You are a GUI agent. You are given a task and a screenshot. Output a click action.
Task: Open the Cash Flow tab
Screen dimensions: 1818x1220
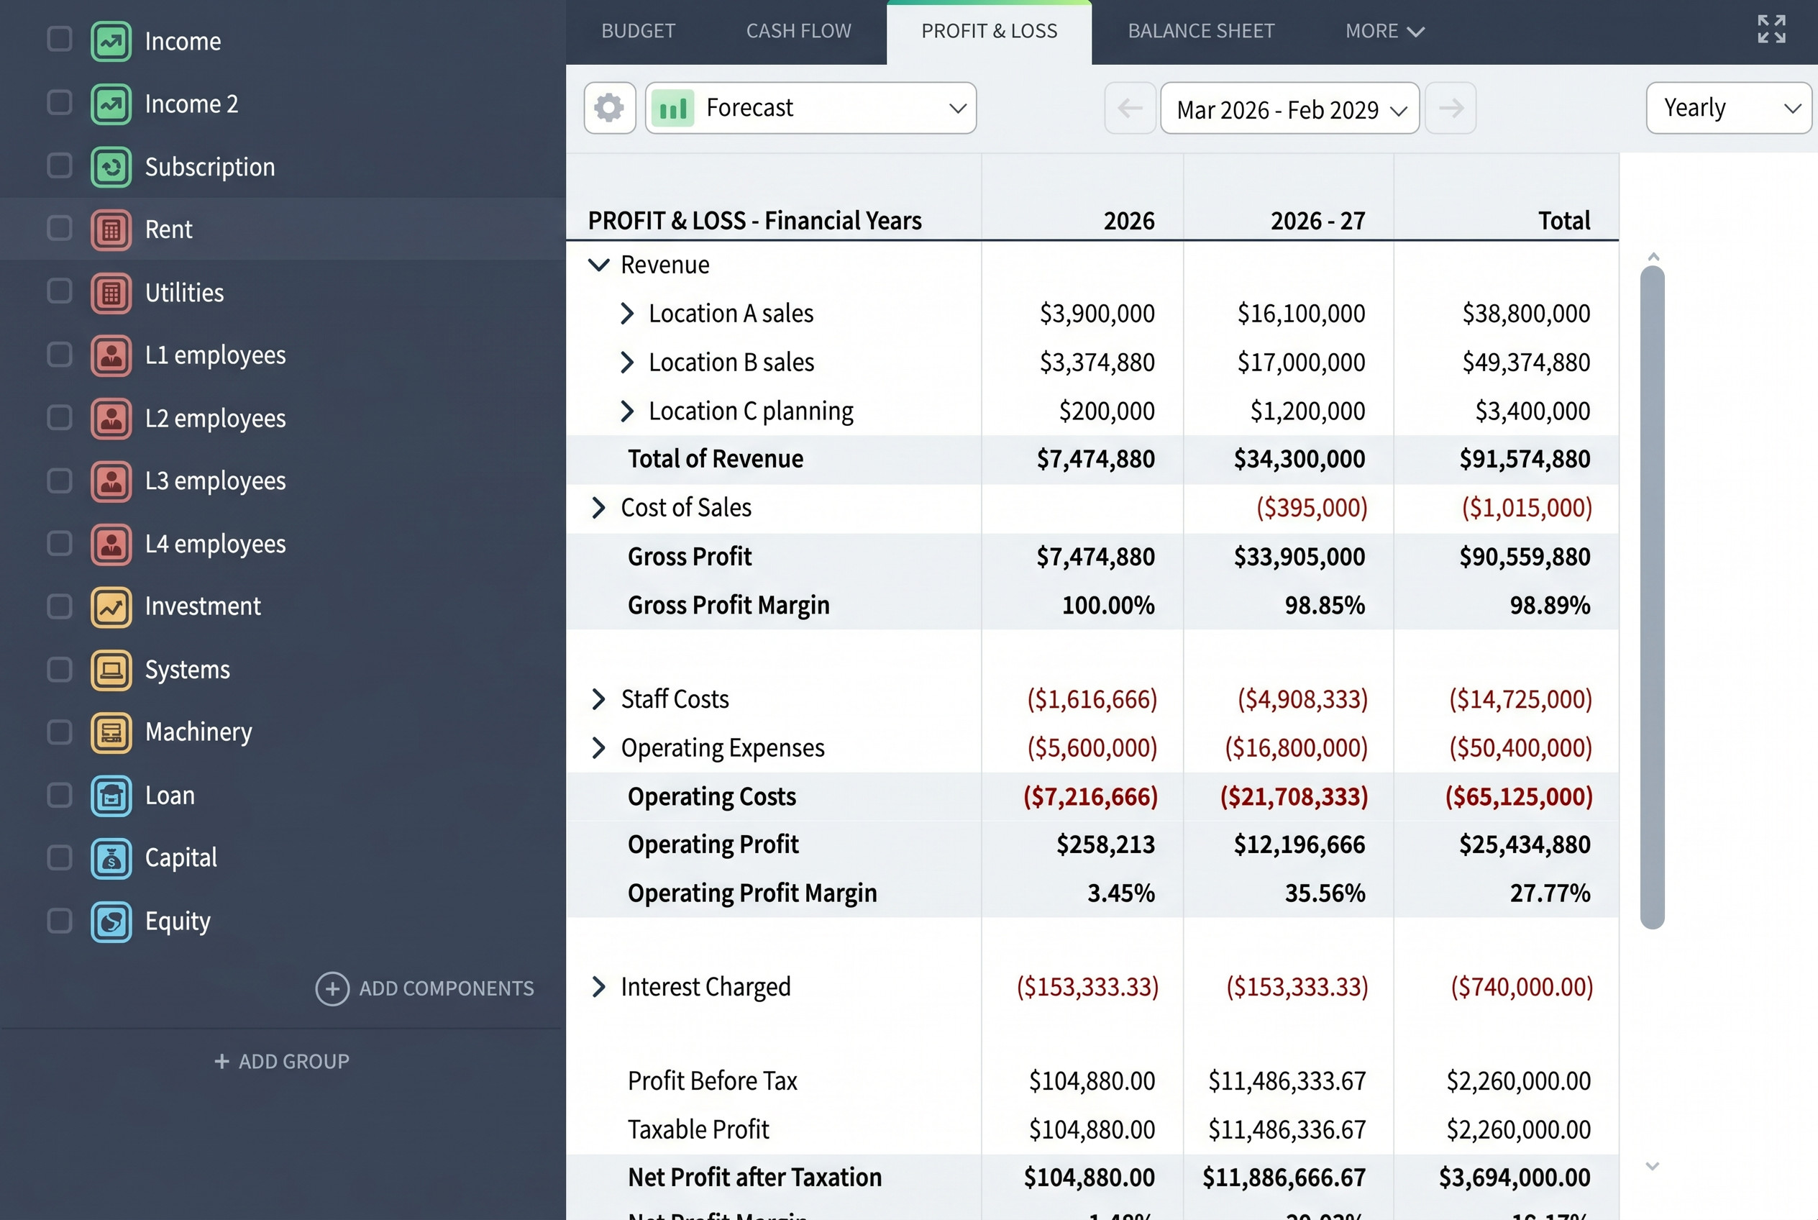(798, 31)
